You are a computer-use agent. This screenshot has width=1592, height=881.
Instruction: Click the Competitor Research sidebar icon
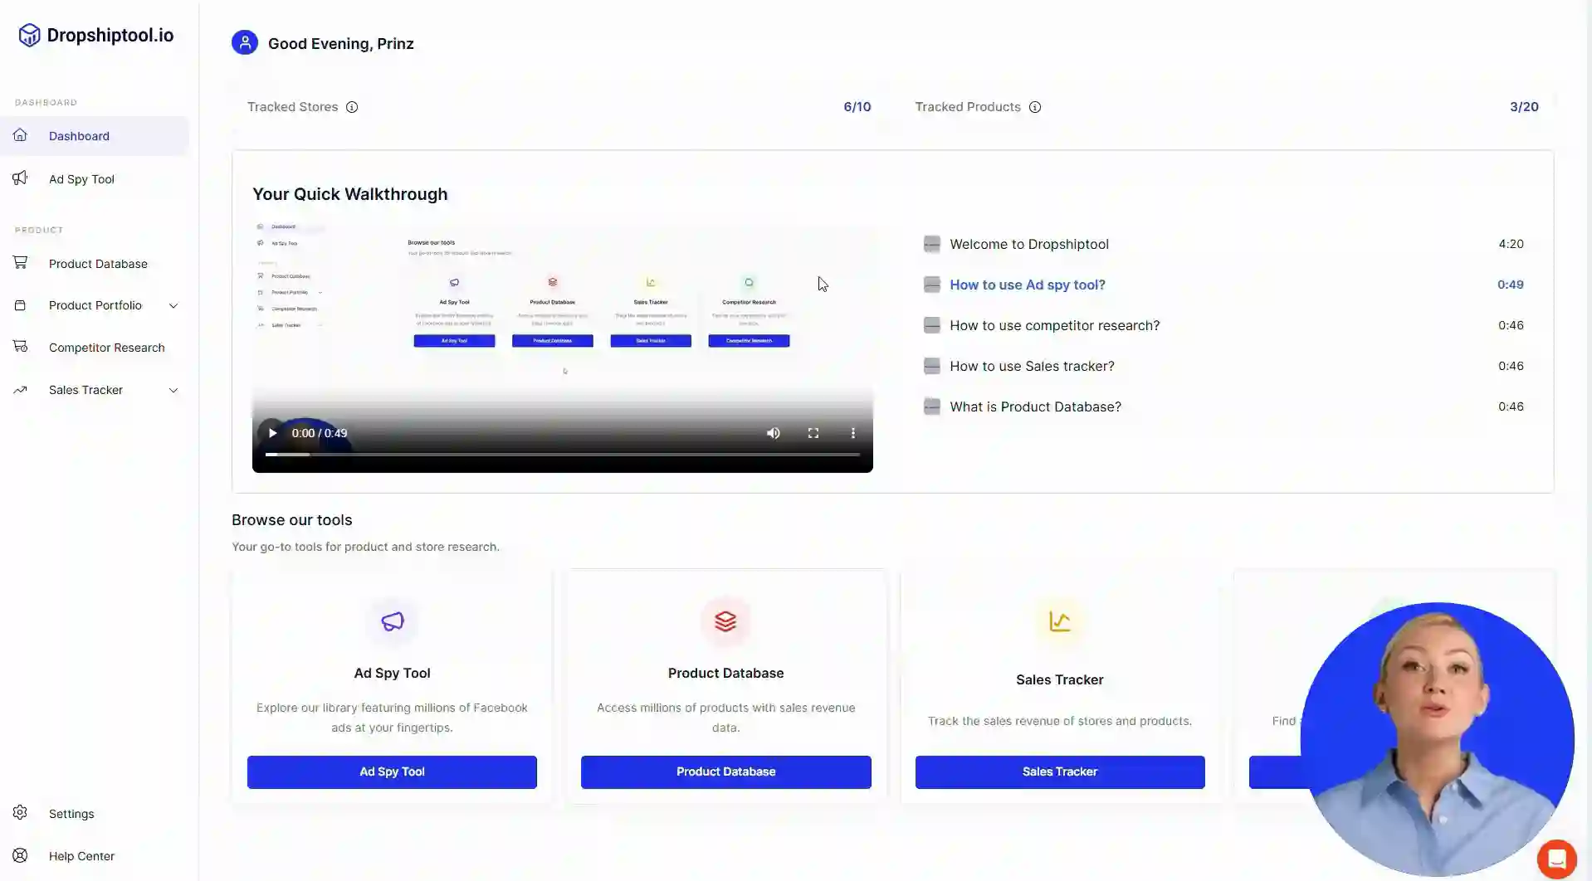21,347
